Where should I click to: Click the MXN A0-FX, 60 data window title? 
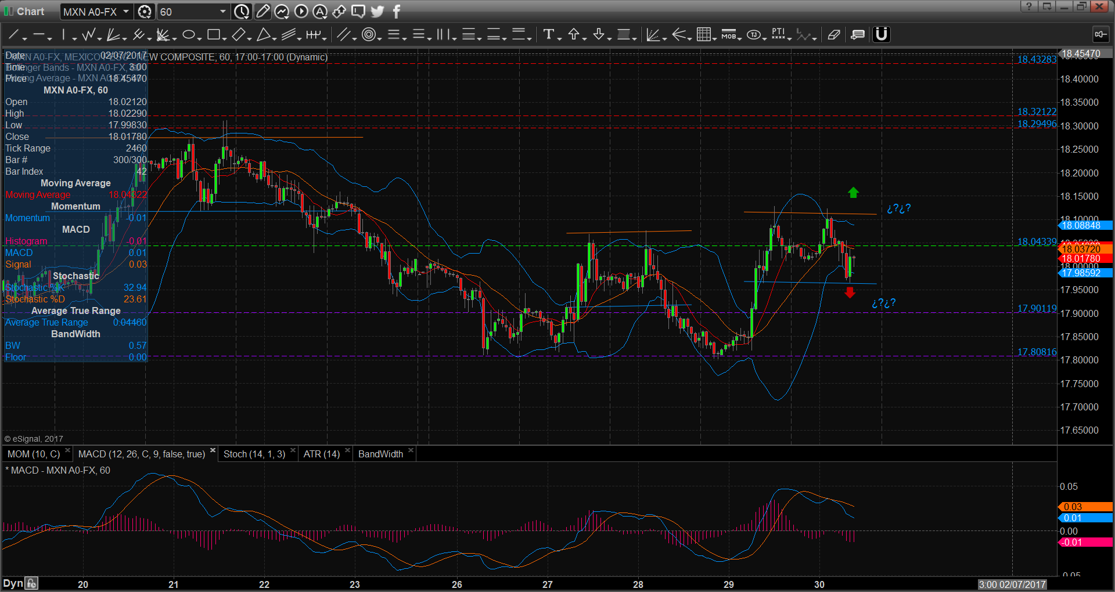point(75,90)
